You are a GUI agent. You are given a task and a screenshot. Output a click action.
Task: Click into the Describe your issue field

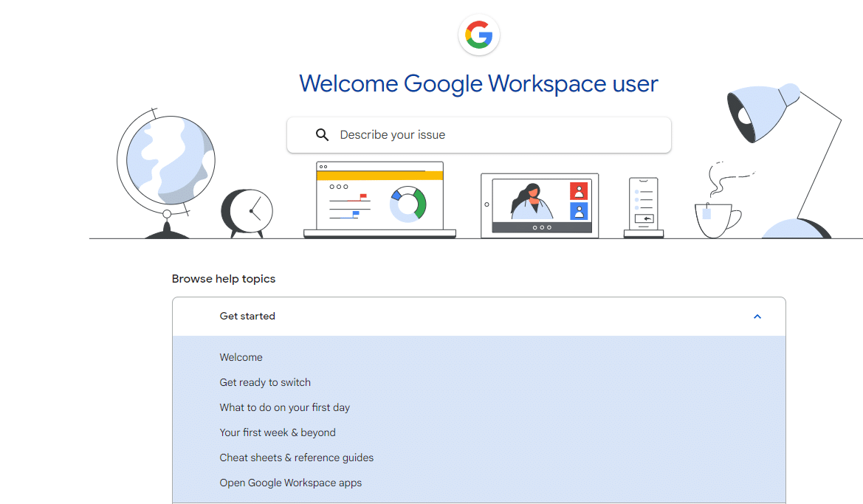pyautogui.click(x=479, y=135)
